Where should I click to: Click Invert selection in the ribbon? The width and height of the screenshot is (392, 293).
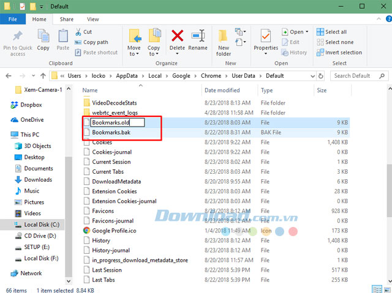343,53
